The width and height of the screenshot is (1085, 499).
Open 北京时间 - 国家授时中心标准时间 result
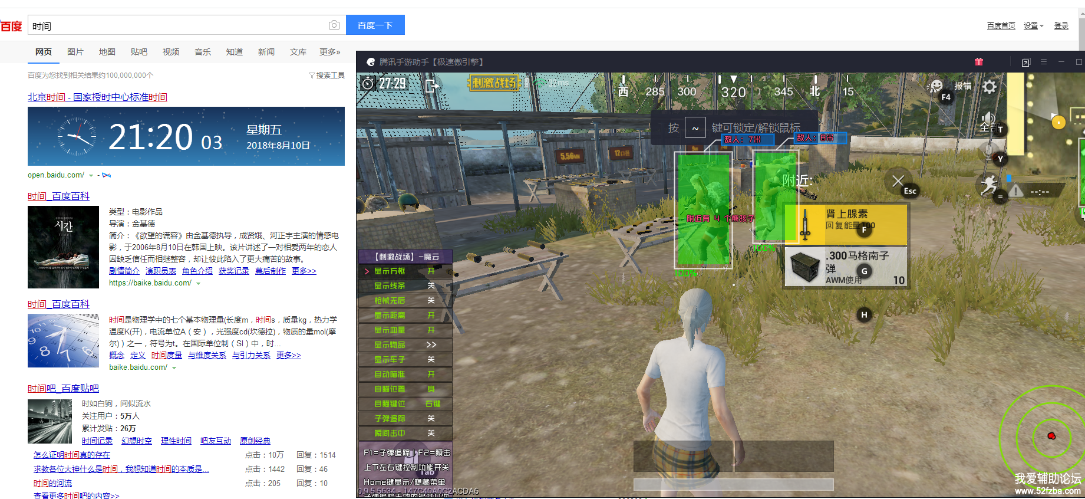pos(97,97)
